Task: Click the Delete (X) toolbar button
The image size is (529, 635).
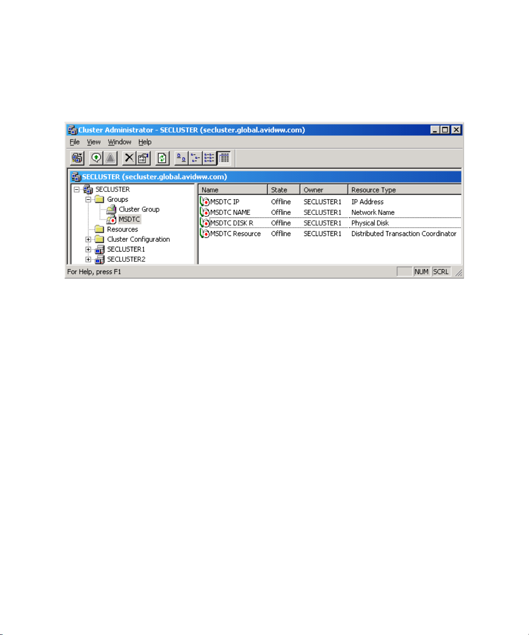Action: [x=129, y=158]
